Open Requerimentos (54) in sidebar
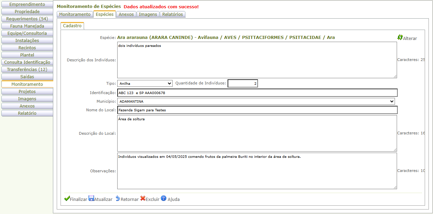Screen dimensions: 433x214 (x=27, y=19)
